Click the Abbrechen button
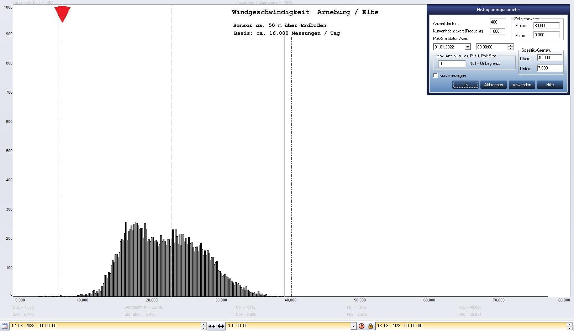574x331 pixels. [x=494, y=85]
